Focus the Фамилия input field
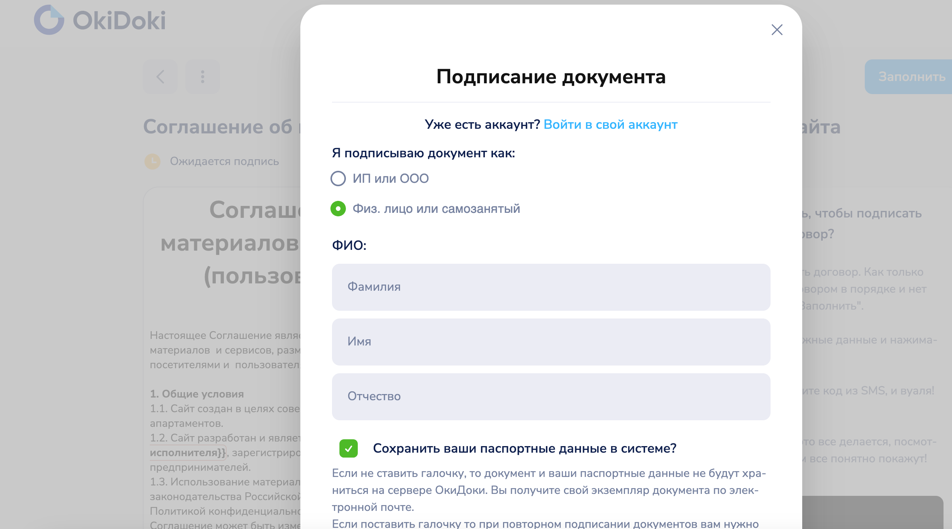 click(x=551, y=287)
